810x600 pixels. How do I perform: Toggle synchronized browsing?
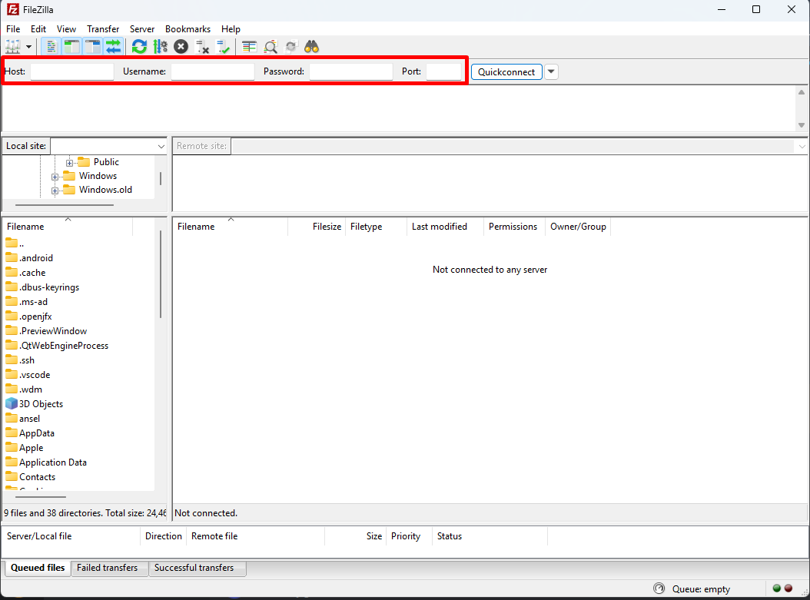coord(290,46)
